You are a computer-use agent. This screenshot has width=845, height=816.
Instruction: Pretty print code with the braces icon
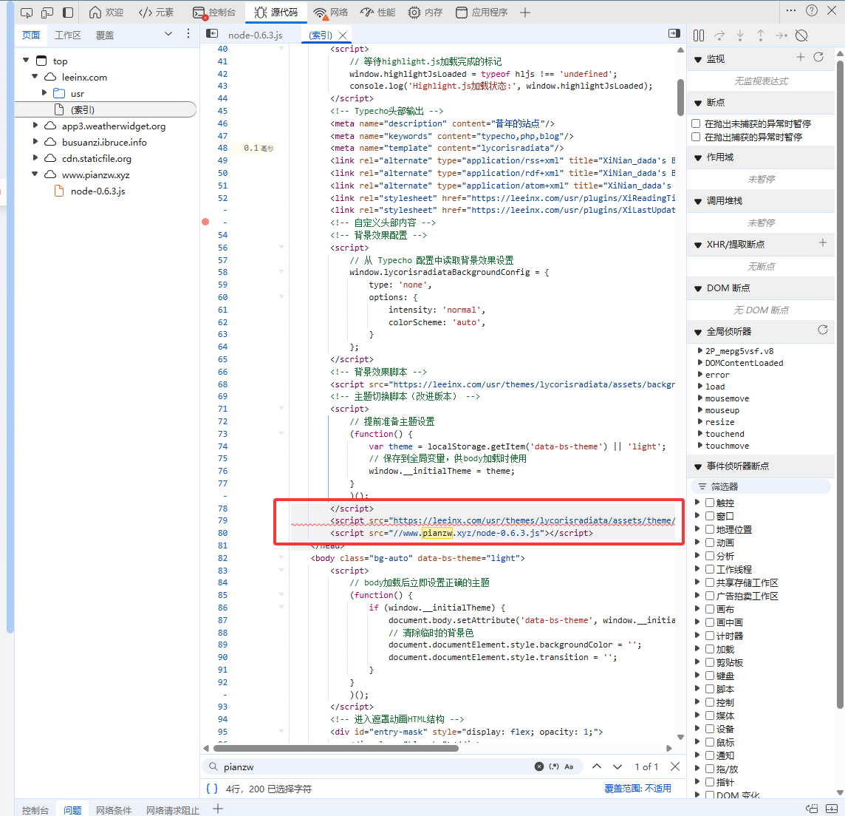point(212,789)
